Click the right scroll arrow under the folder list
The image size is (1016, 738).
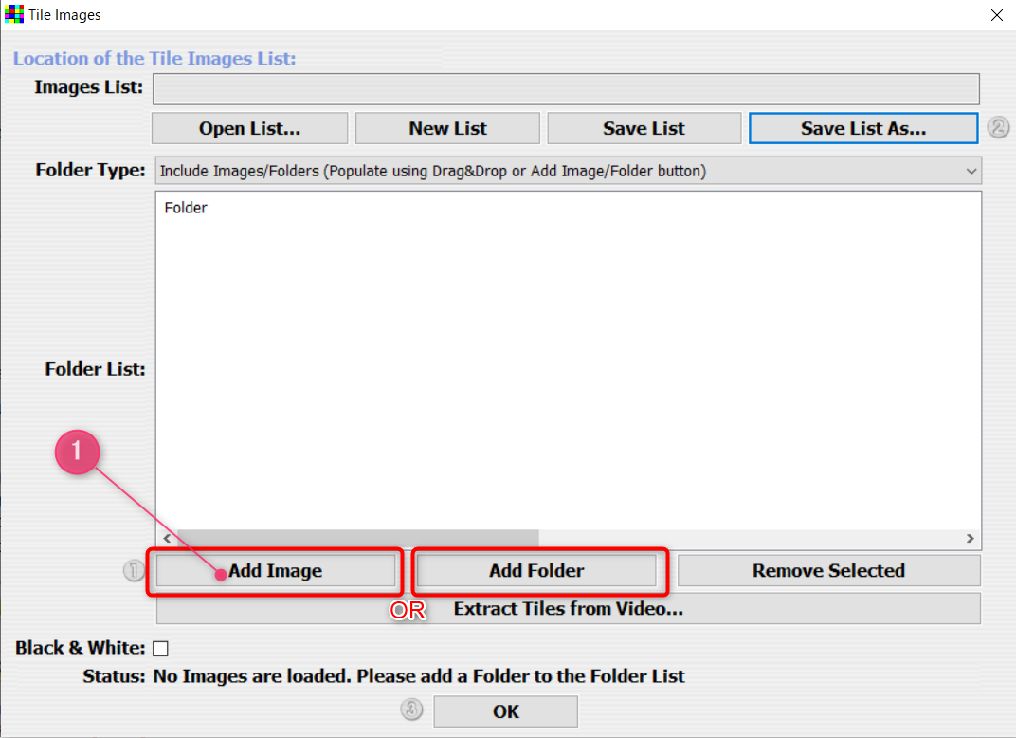coord(971,538)
